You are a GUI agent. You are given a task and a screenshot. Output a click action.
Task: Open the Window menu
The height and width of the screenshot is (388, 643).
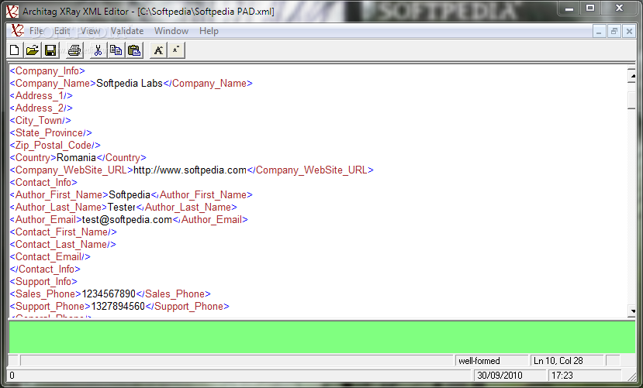click(x=171, y=31)
